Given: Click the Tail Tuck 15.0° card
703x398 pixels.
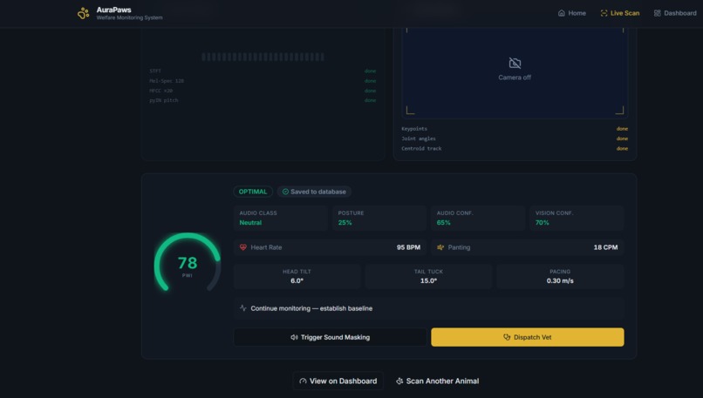Looking at the screenshot, I should tap(428, 276).
